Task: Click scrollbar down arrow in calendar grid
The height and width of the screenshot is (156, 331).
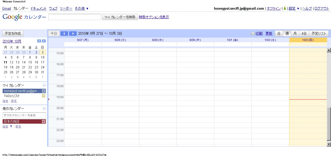Action: [329, 144]
